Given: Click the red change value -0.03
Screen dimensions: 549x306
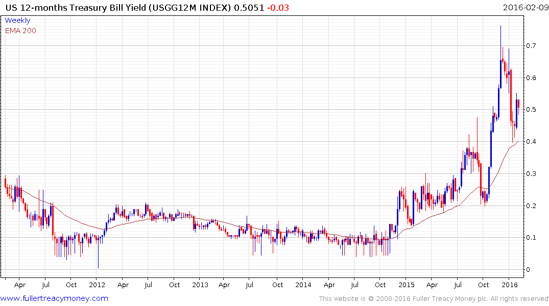Looking at the screenshot, I should [x=278, y=8].
